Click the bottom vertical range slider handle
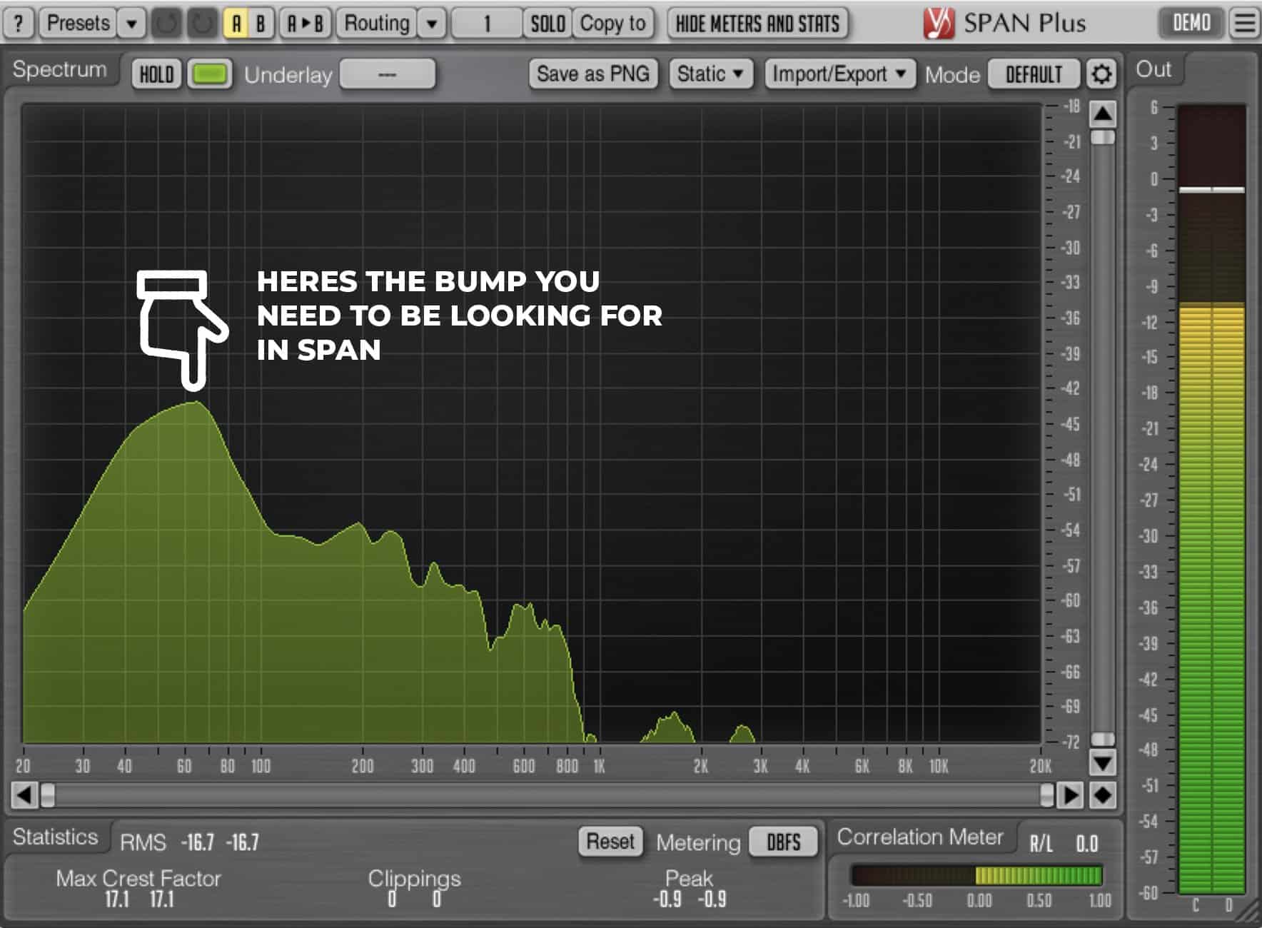1262x928 pixels. coord(1103,739)
